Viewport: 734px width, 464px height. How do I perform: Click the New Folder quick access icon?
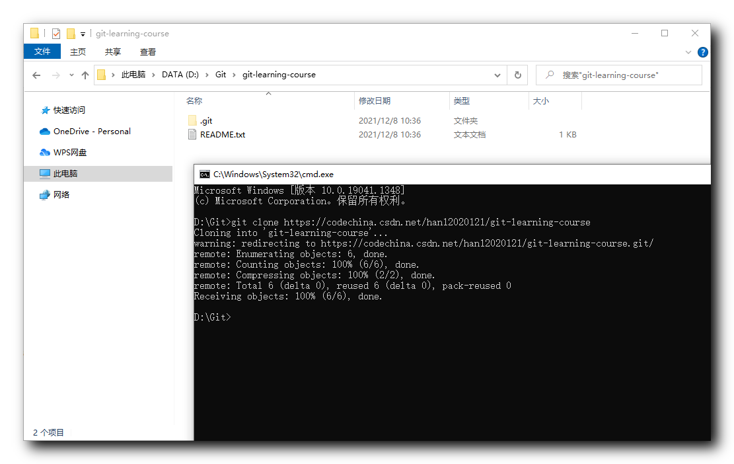coord(71,33)
